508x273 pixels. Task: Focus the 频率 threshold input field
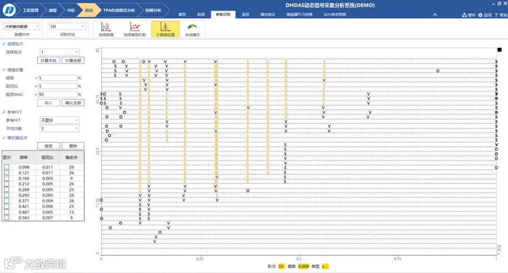57,78
